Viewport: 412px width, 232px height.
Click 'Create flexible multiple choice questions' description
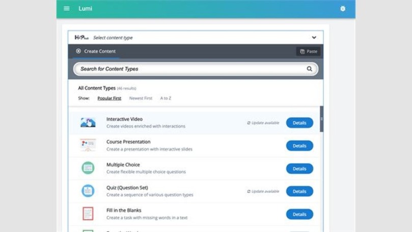pyautogui.click(x=146, y=172)
